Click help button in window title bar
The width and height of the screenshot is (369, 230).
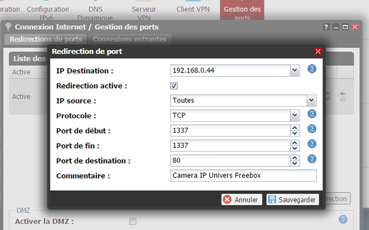click(x=327, y=27)
